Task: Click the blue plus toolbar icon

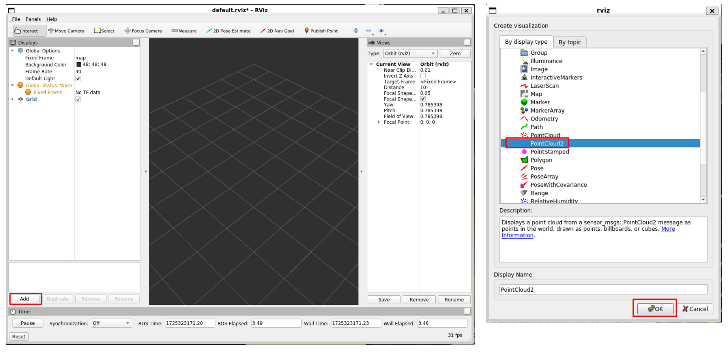Action: pyautogui.click(x=356, y=31)
